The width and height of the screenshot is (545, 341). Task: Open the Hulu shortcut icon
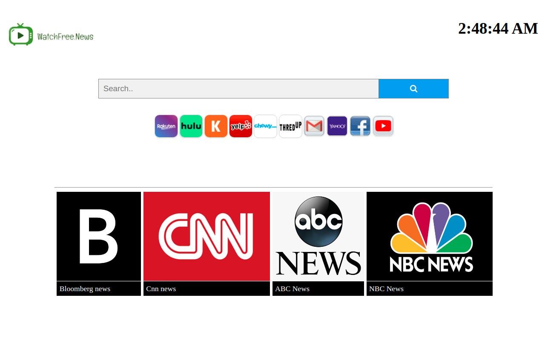click(x=191, y=126)
